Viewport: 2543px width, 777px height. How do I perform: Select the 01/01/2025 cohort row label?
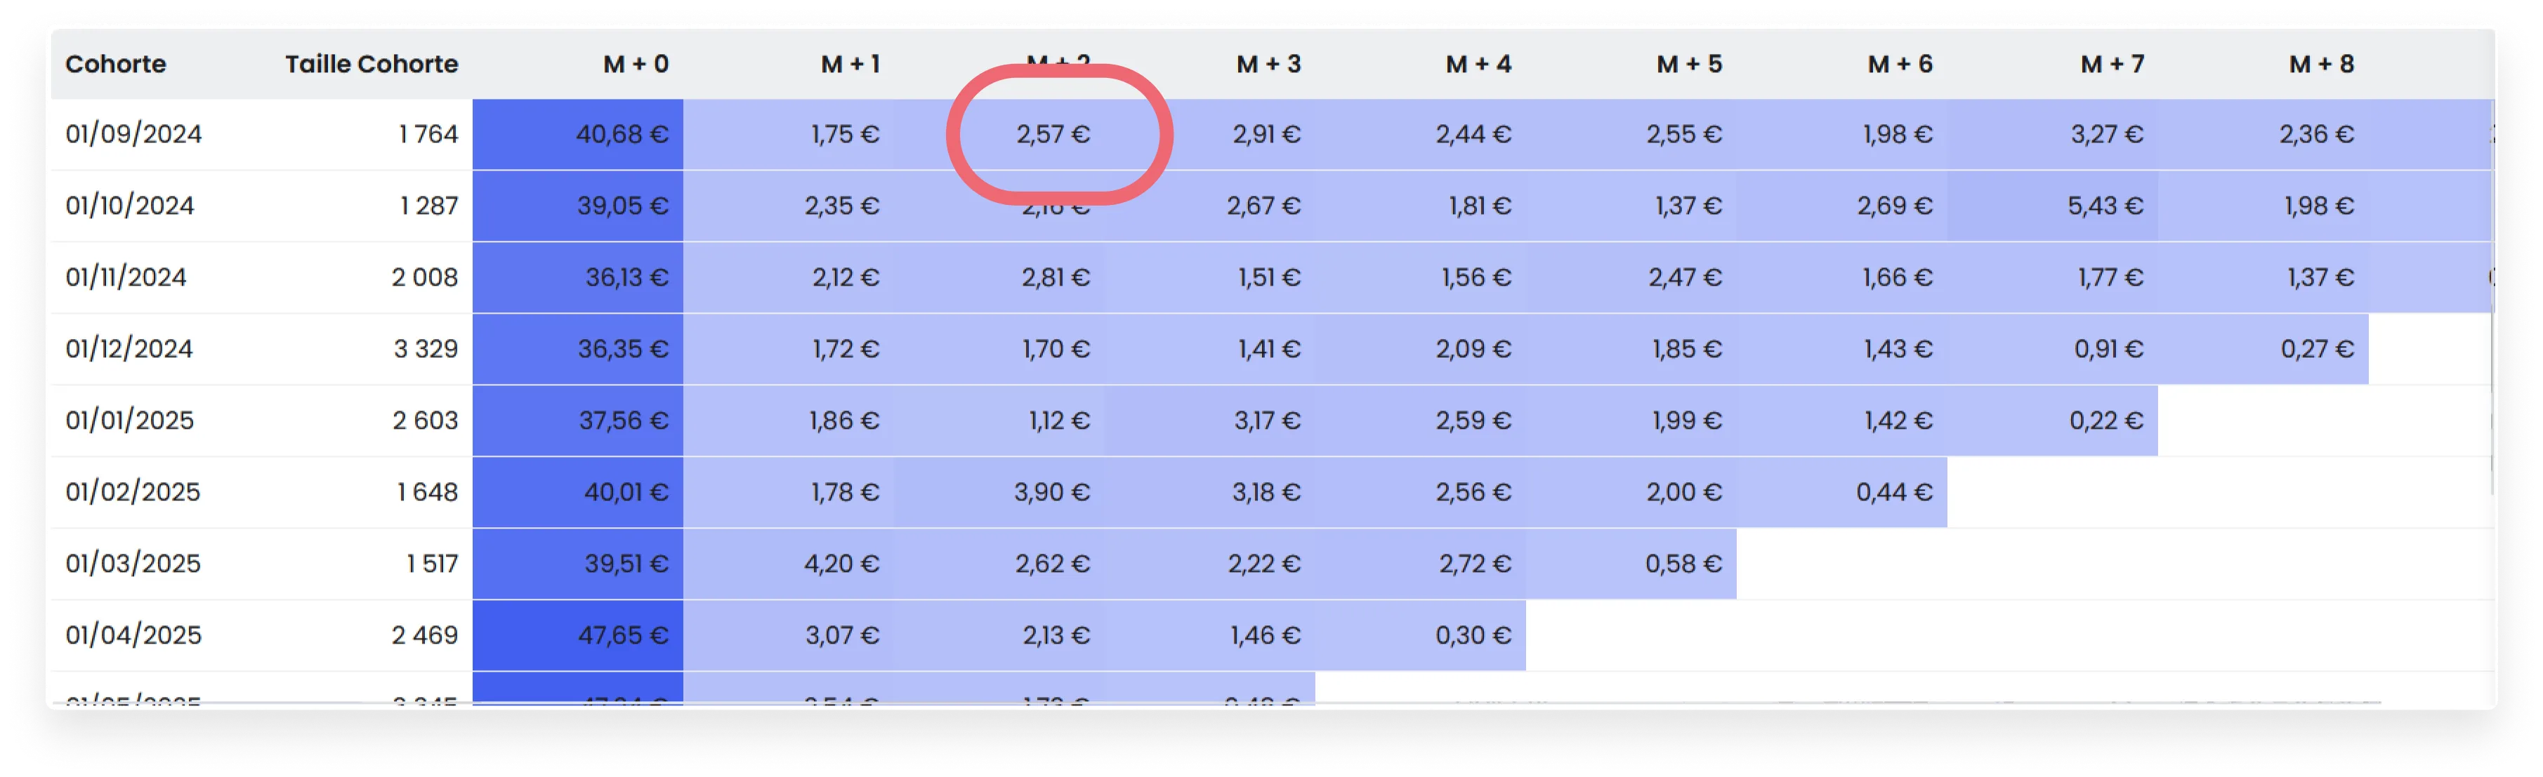point(129,421)
